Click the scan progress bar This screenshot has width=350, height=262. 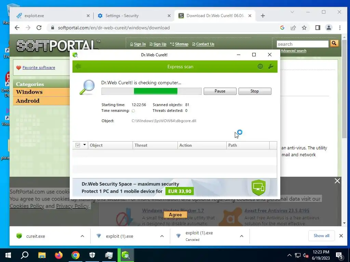(x=151, y=91)
